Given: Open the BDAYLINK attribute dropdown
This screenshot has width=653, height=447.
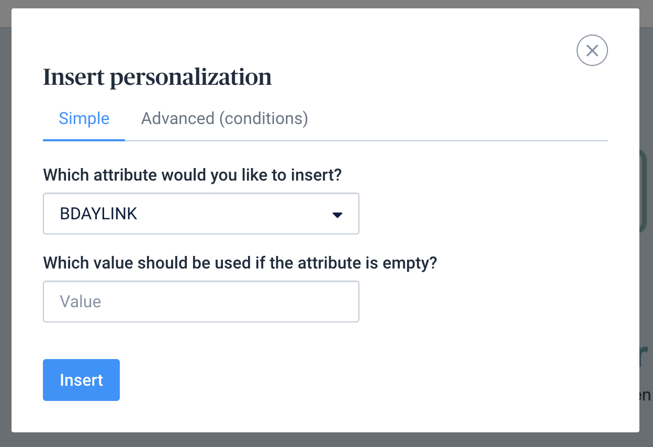Looking at the screenshot, I should [201, 214].
